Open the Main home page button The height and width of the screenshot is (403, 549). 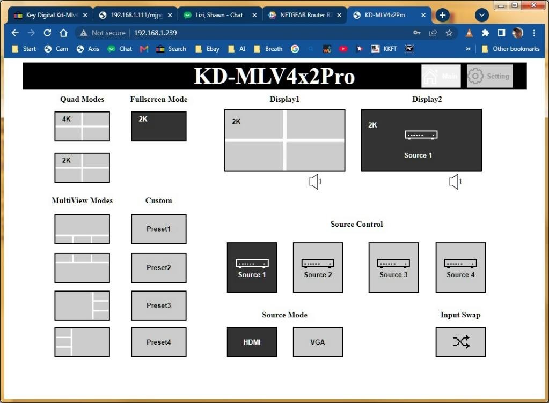[441, 76]
